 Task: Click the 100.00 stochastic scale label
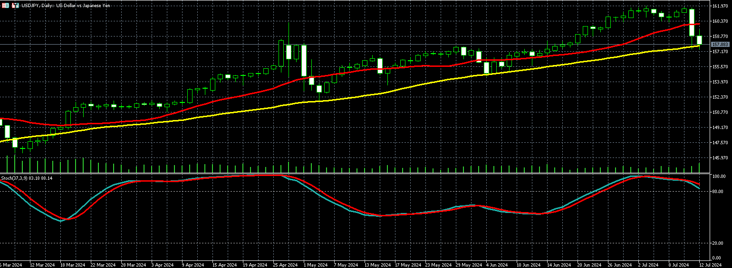719,176
